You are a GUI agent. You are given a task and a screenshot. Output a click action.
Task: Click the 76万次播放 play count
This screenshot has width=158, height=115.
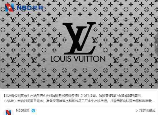click(147, 111)
